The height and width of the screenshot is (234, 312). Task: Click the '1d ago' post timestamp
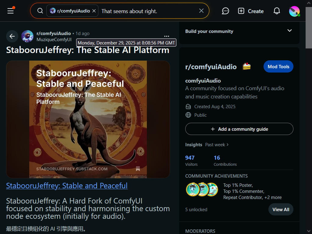82,34
